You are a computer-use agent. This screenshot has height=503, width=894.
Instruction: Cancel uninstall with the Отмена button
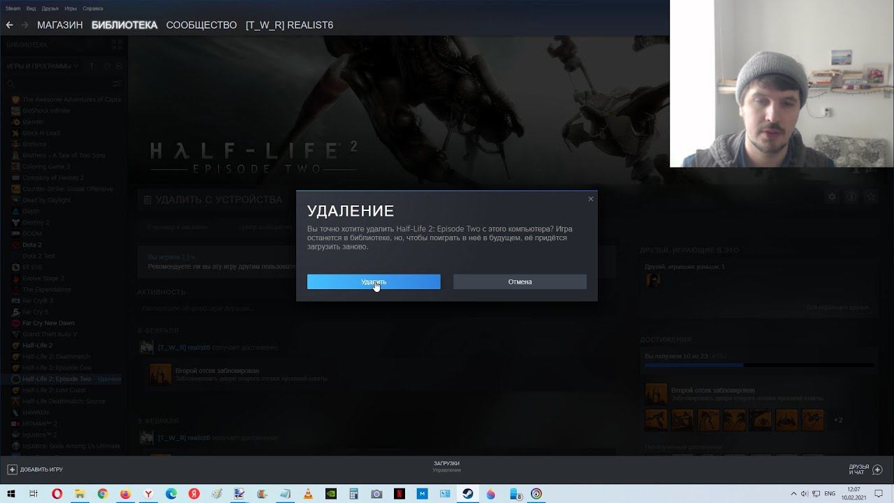[520, 282]
